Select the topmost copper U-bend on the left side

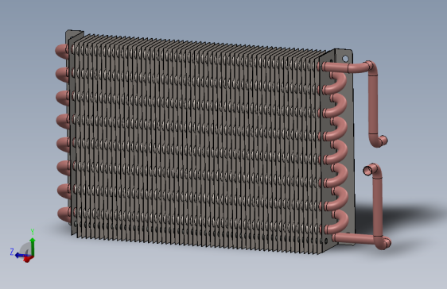(x=62, y=51)
